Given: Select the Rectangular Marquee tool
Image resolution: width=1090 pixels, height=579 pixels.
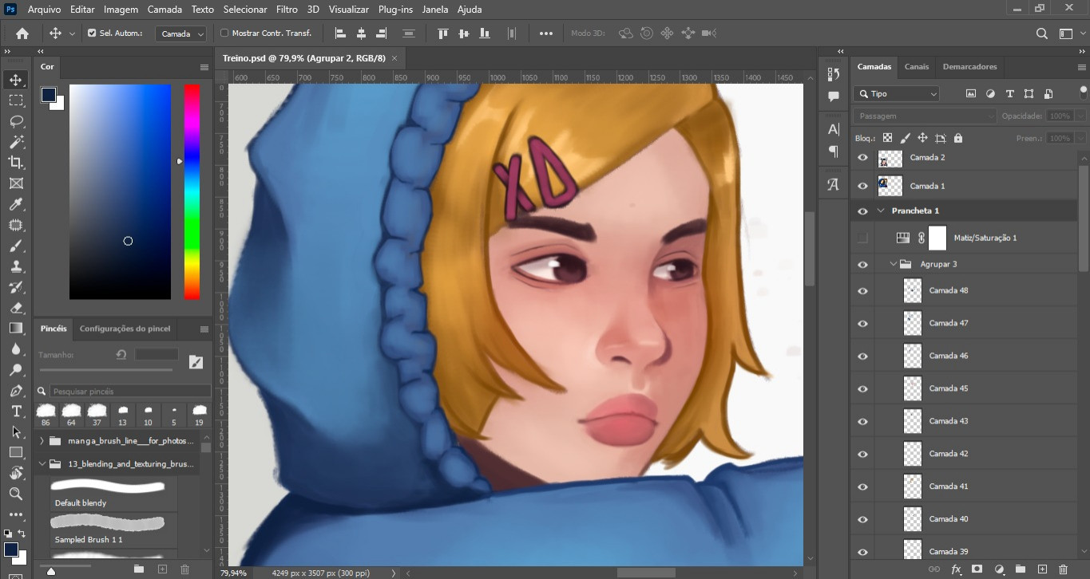Looking at the screenshot, I should click(x=16, y=100).
